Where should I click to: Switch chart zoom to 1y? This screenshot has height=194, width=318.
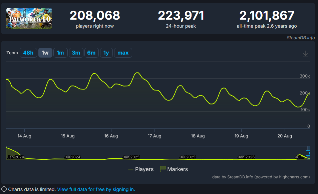(106, 53)
